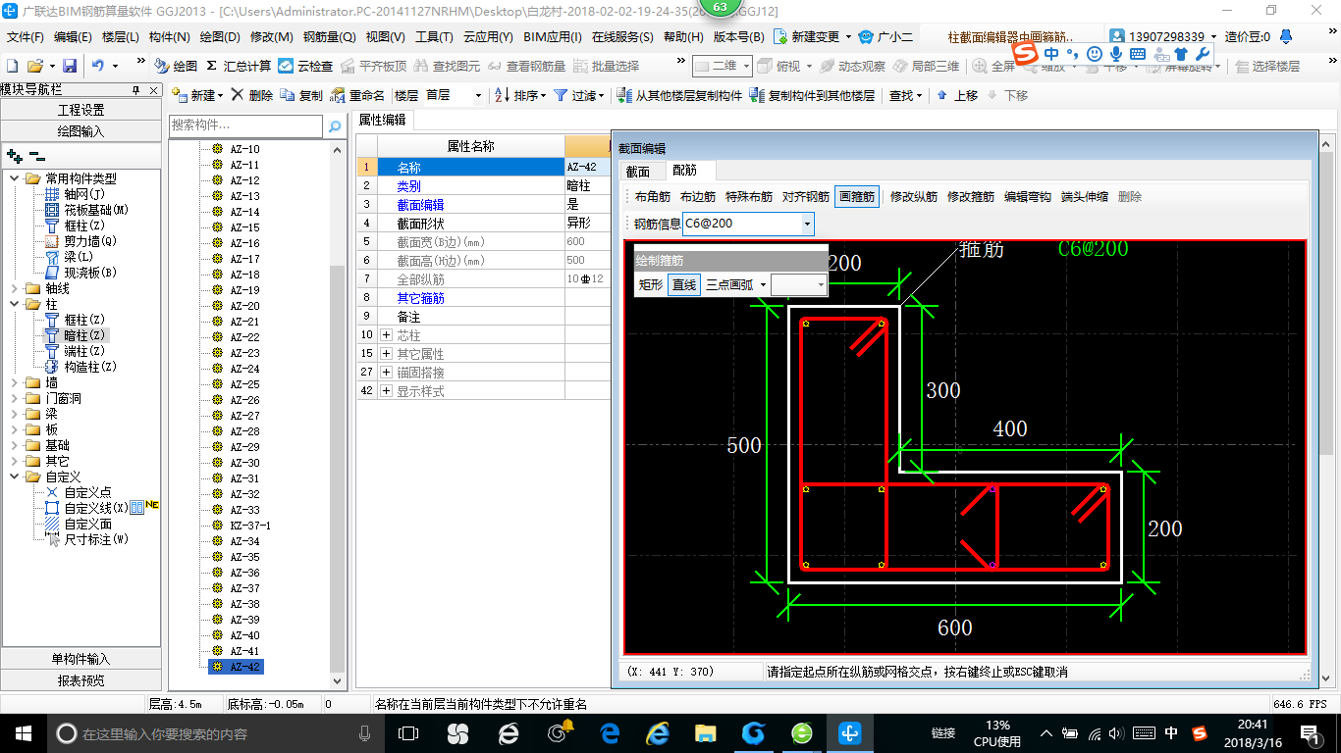Save the project with the floppy disk icon

pyautogui.click(x=70, y=66)
